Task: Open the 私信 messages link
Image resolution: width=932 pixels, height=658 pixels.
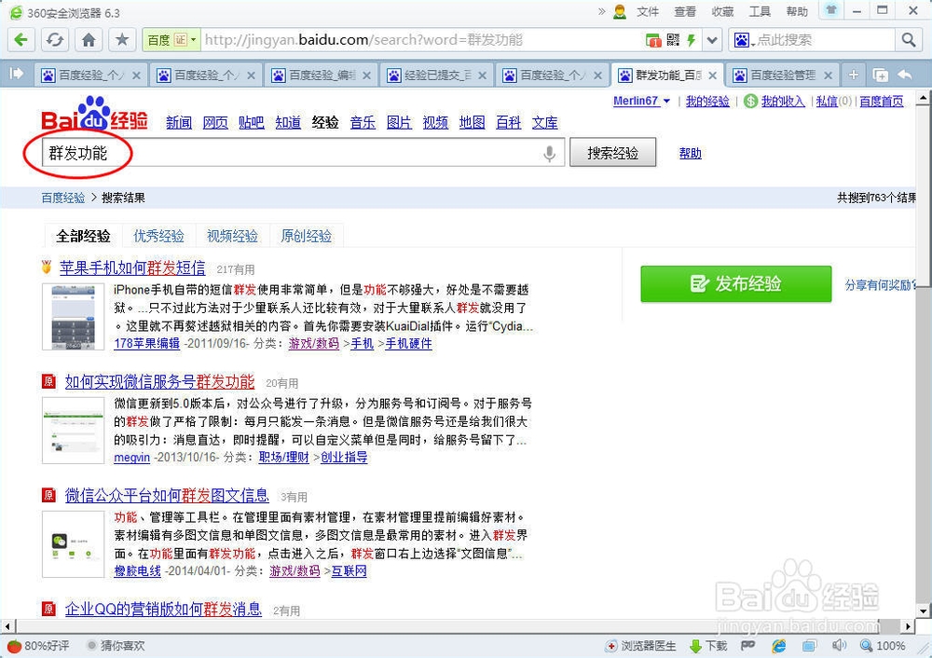Action: coord(827,101)
